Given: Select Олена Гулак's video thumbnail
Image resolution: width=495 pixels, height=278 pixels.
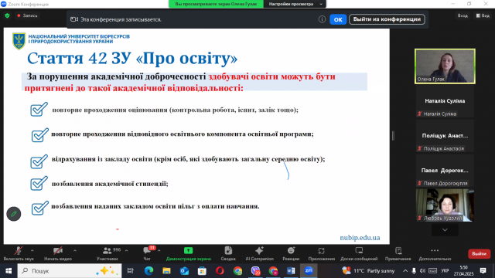Looking at the screenshot, I should (x=445, y=66).
